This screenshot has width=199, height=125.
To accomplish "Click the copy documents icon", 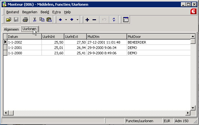I will tap(42, 20).
